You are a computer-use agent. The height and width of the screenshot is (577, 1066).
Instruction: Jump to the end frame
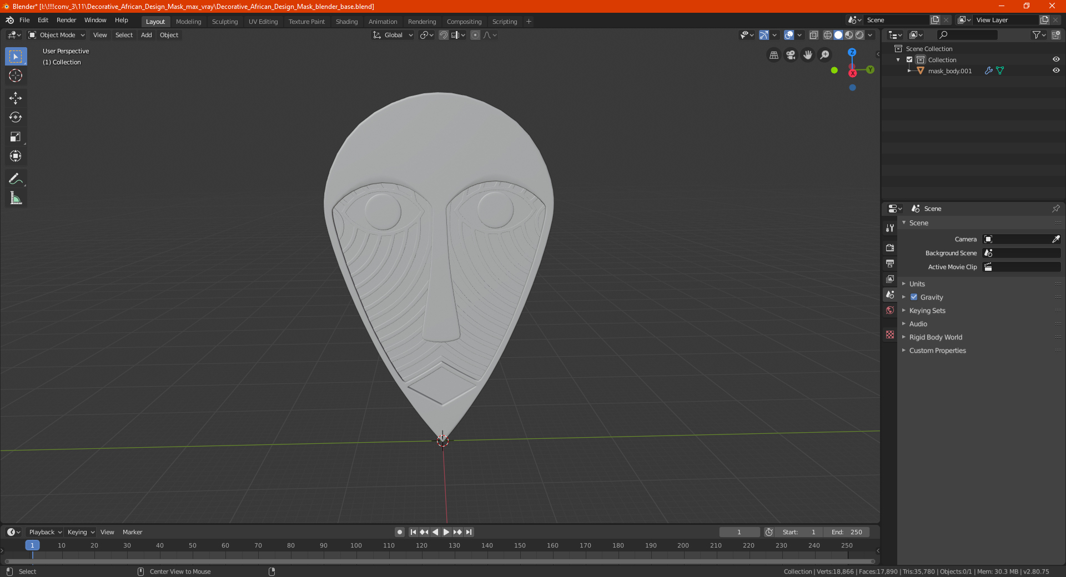pyautogui.click(x=469, y=532)
